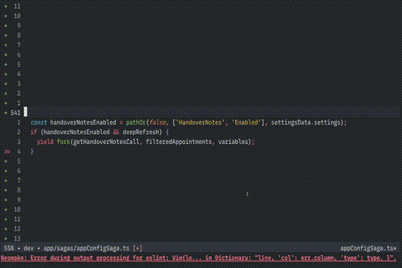Click the >> Neomake error sign in gutter

[x=7, y=152]
